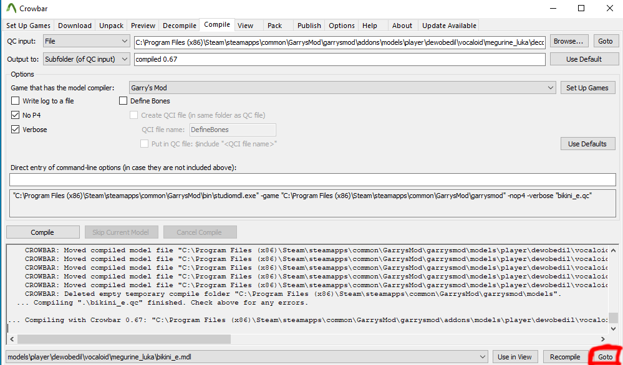Expand the QC input type dropdown

[x=86, y=41]
